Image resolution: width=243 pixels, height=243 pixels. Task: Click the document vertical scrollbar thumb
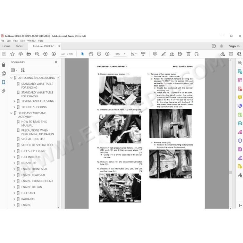pyautogui.click(x=231, y=172)
